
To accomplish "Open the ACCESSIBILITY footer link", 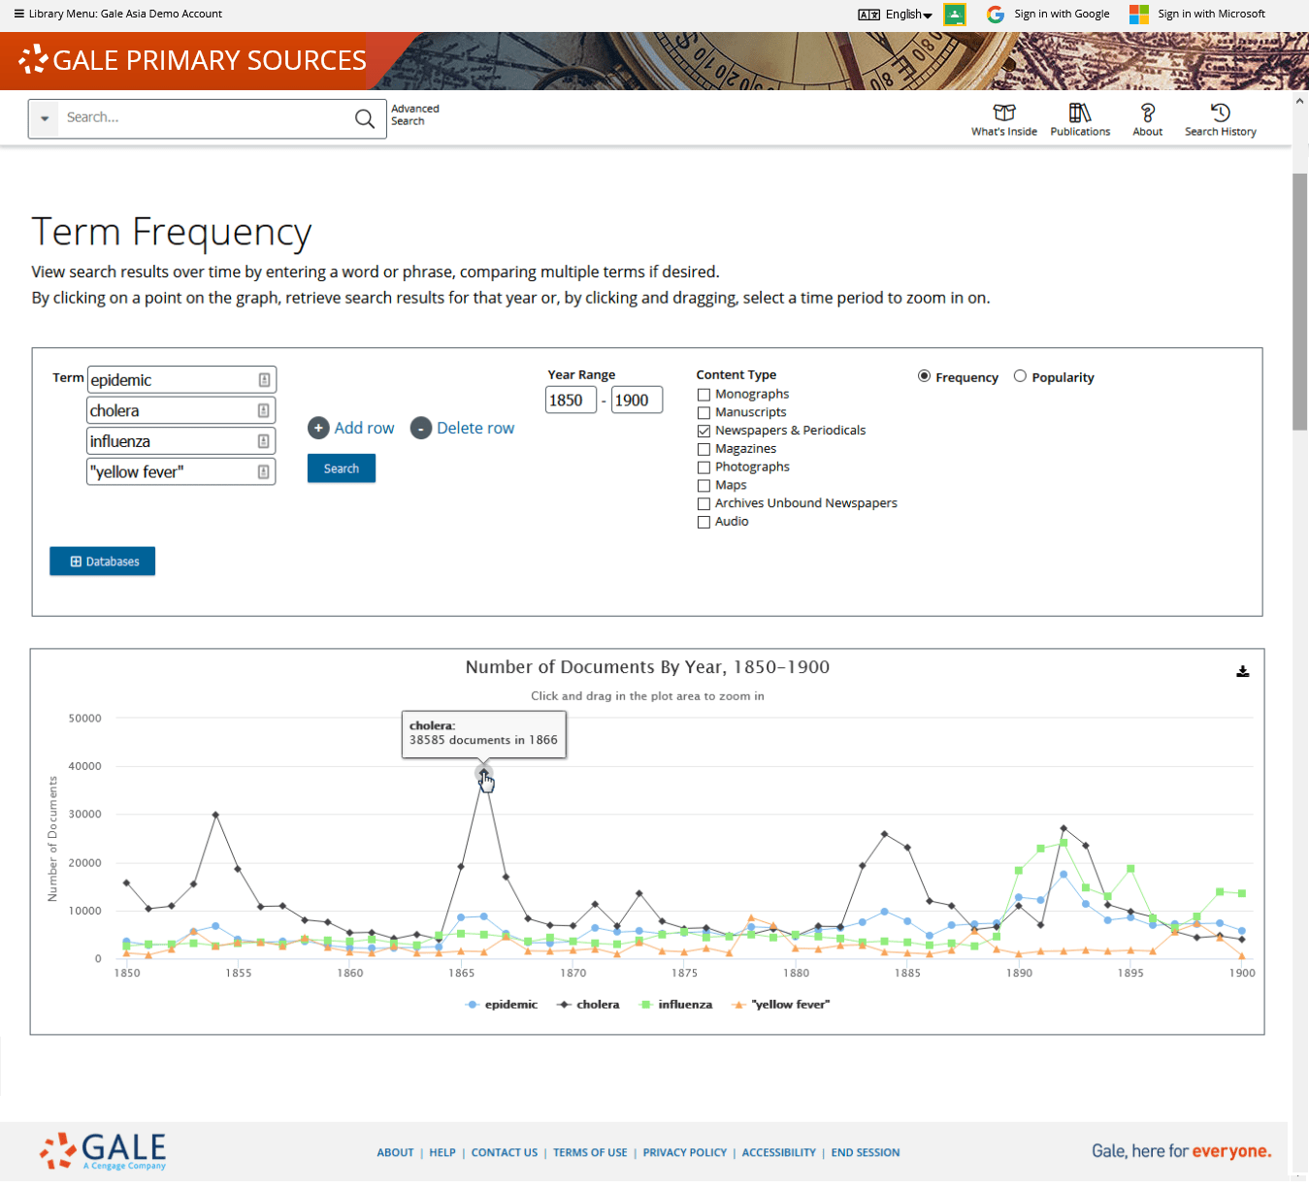I will 779,1153.
